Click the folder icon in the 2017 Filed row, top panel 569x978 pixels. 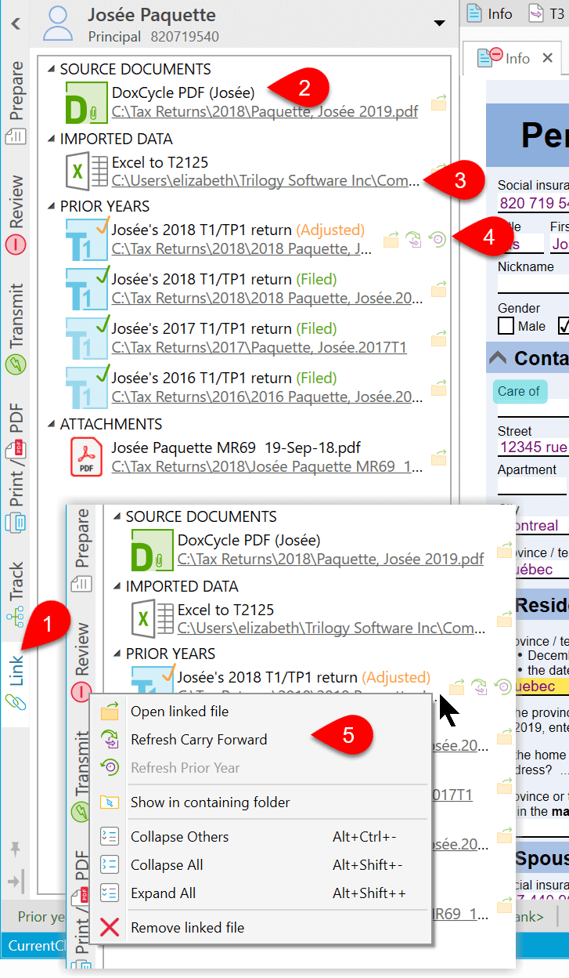click(438, 339)
